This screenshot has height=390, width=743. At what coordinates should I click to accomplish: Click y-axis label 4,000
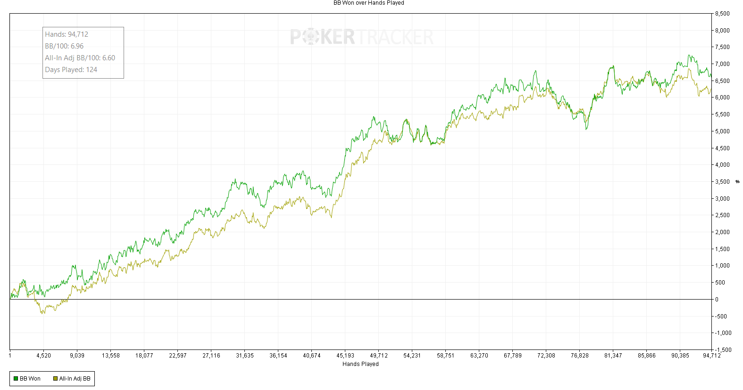tap(722, 165)
